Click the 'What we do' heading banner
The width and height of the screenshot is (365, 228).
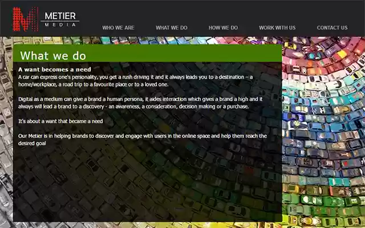coord(148,53)
